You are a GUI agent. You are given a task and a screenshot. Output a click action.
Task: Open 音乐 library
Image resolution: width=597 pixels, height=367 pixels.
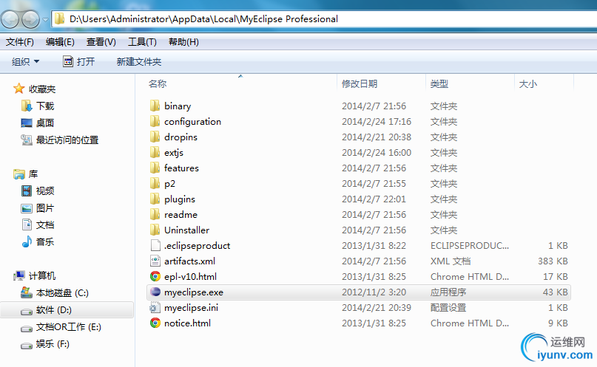click(x=45, y=241)
